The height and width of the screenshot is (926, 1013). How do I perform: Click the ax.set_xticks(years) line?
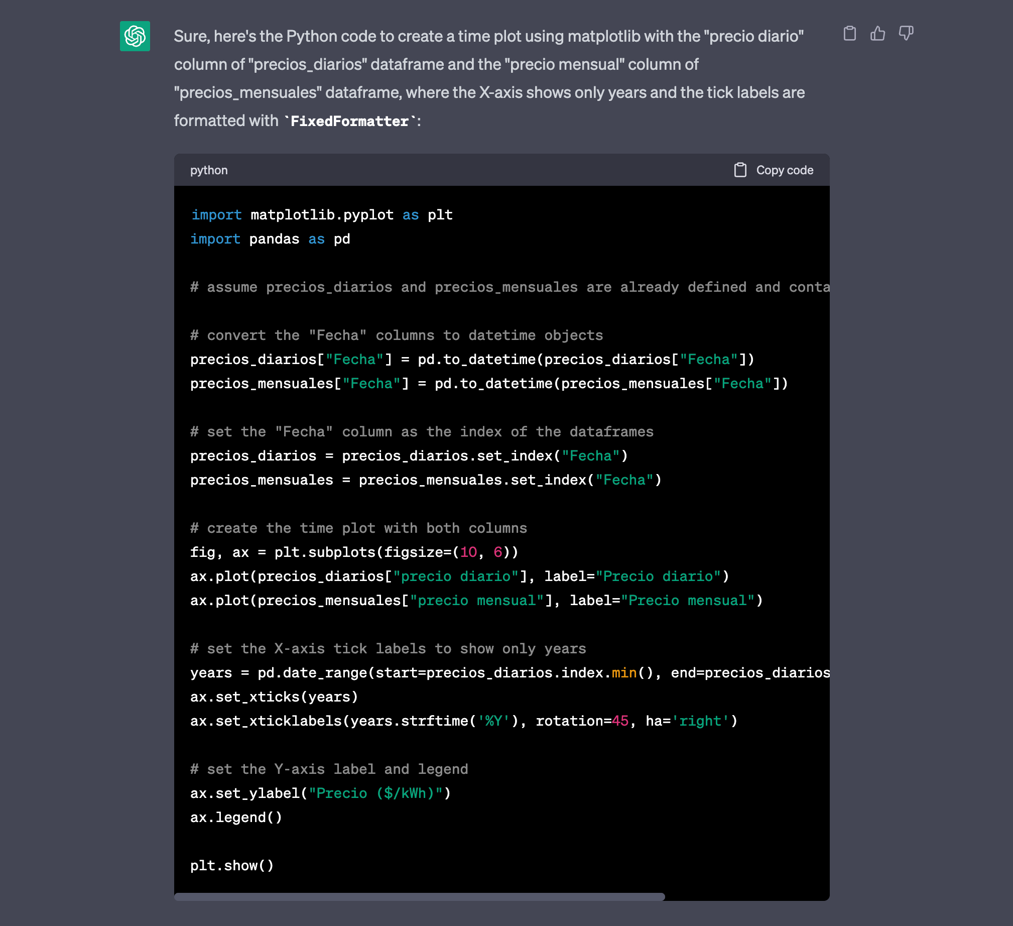[274, 697]
